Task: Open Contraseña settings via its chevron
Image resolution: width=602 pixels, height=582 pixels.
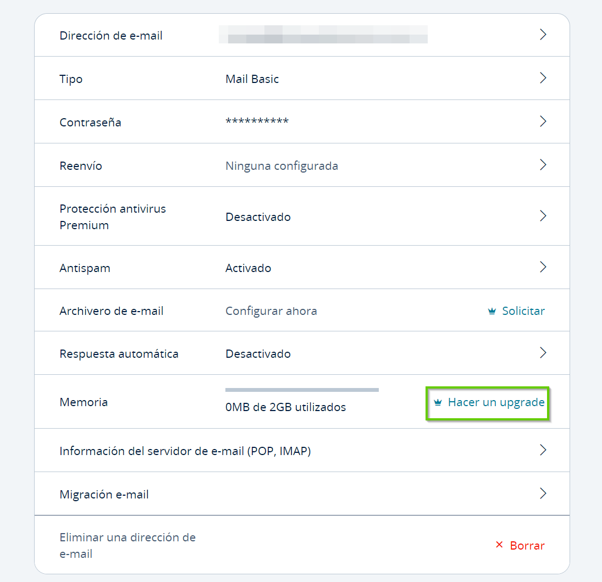Action: pos(543,121)
